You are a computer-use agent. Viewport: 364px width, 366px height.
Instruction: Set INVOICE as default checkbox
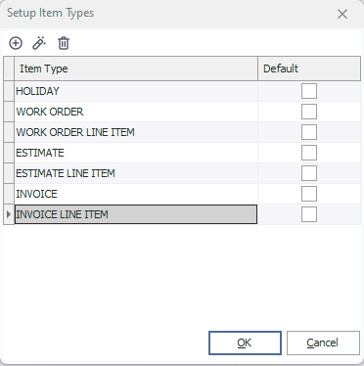pyautogui.click(x=309, y=194)
